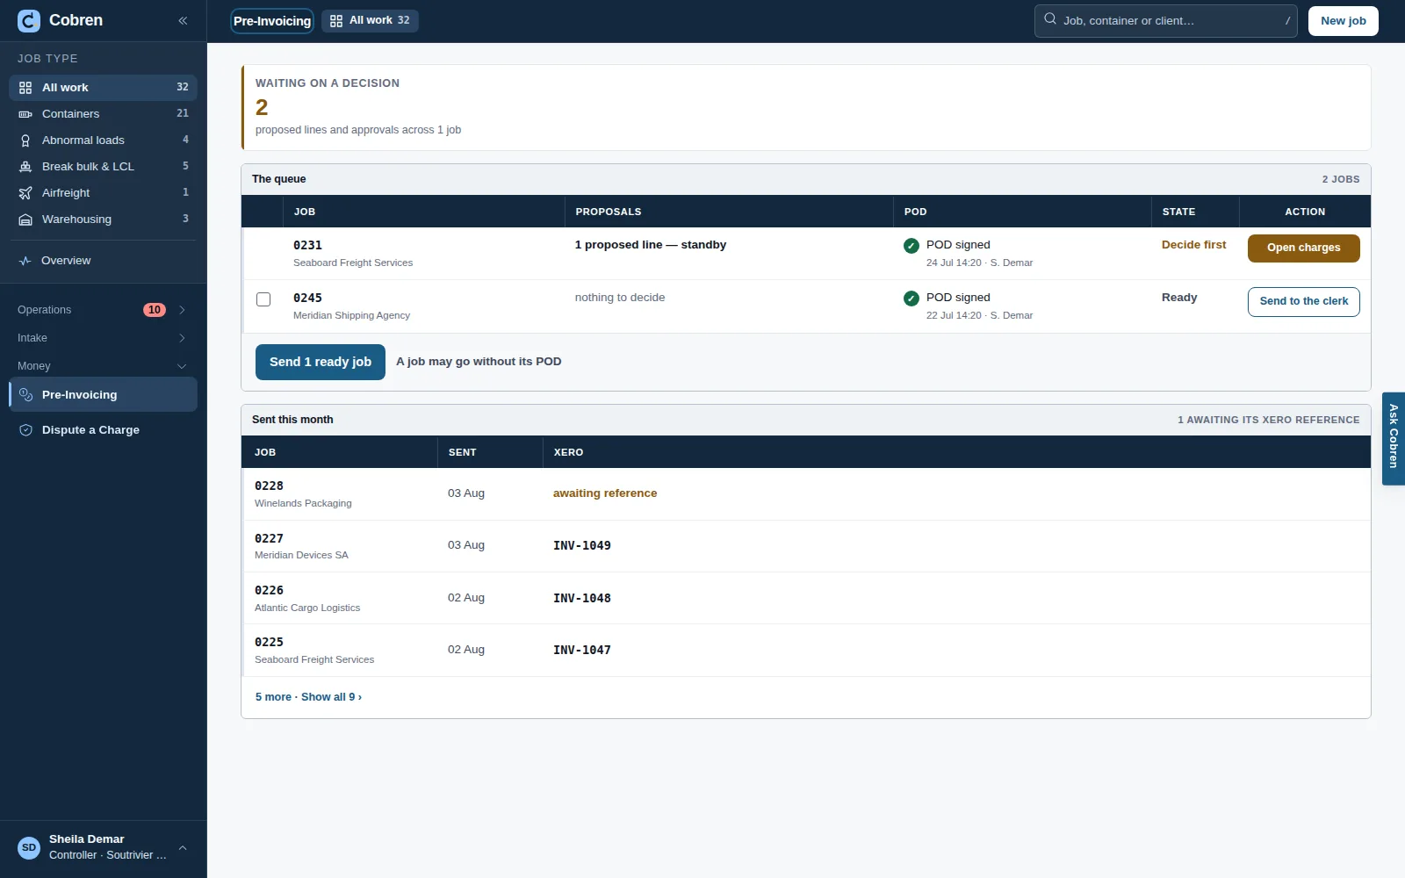Tick the checkbox for job 0245
The image size is (1405, 878).
point(263,299)
